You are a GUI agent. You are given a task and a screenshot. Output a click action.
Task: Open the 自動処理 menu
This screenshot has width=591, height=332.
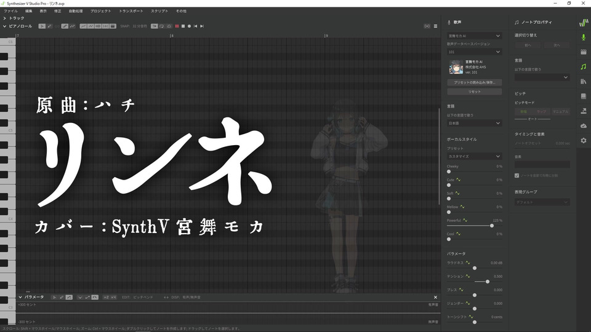point(75,11)
